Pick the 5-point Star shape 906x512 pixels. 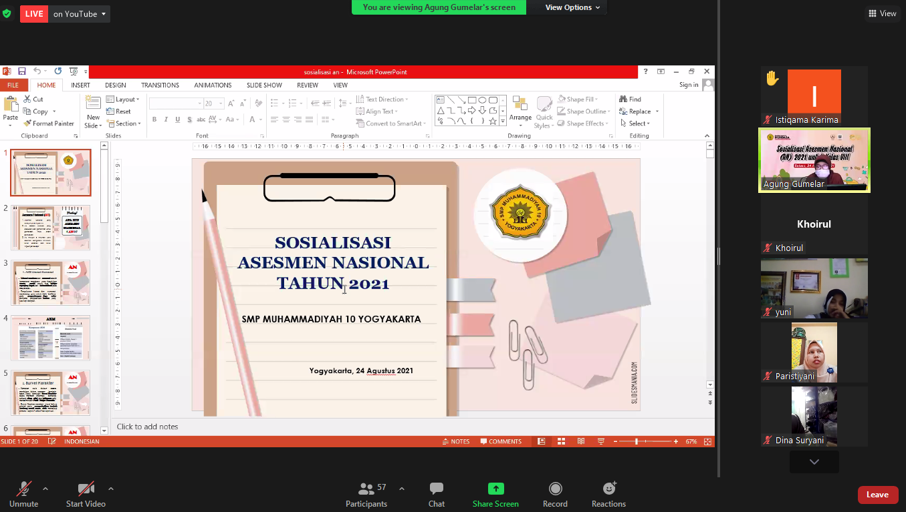[x=493, y=121]
